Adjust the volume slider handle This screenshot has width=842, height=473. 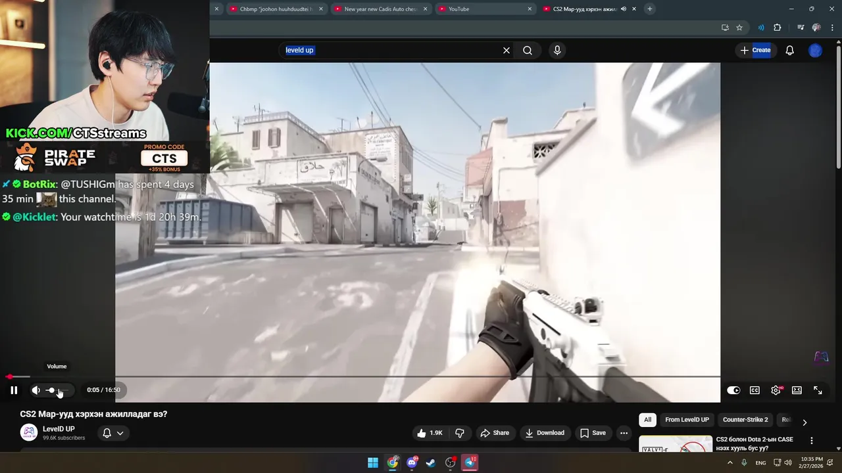[x=51, y=390]
